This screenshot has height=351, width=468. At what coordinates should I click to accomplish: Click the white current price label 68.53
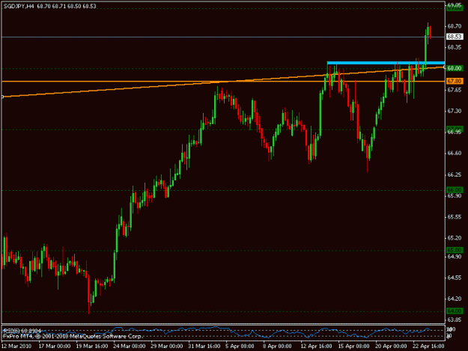coord(455,37)
